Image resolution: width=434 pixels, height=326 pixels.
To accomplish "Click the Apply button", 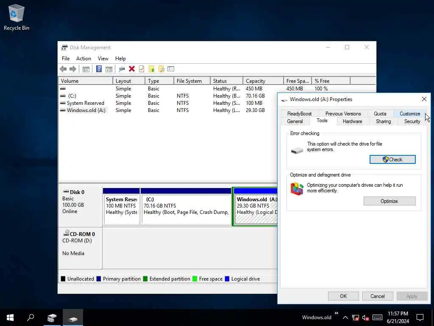I will point(412,296).
